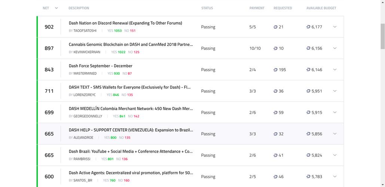
Task: Click Dash icon beside budget 5,915
Action: pyautogui.click(x=308, y=112)
